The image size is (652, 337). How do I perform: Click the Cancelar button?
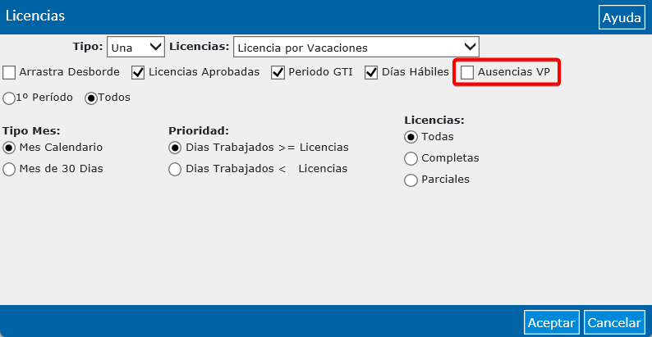point(614,322)
